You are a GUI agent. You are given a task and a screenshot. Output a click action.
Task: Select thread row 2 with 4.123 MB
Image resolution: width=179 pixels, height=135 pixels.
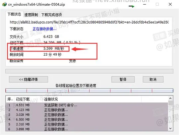click(x=87, y=110)
